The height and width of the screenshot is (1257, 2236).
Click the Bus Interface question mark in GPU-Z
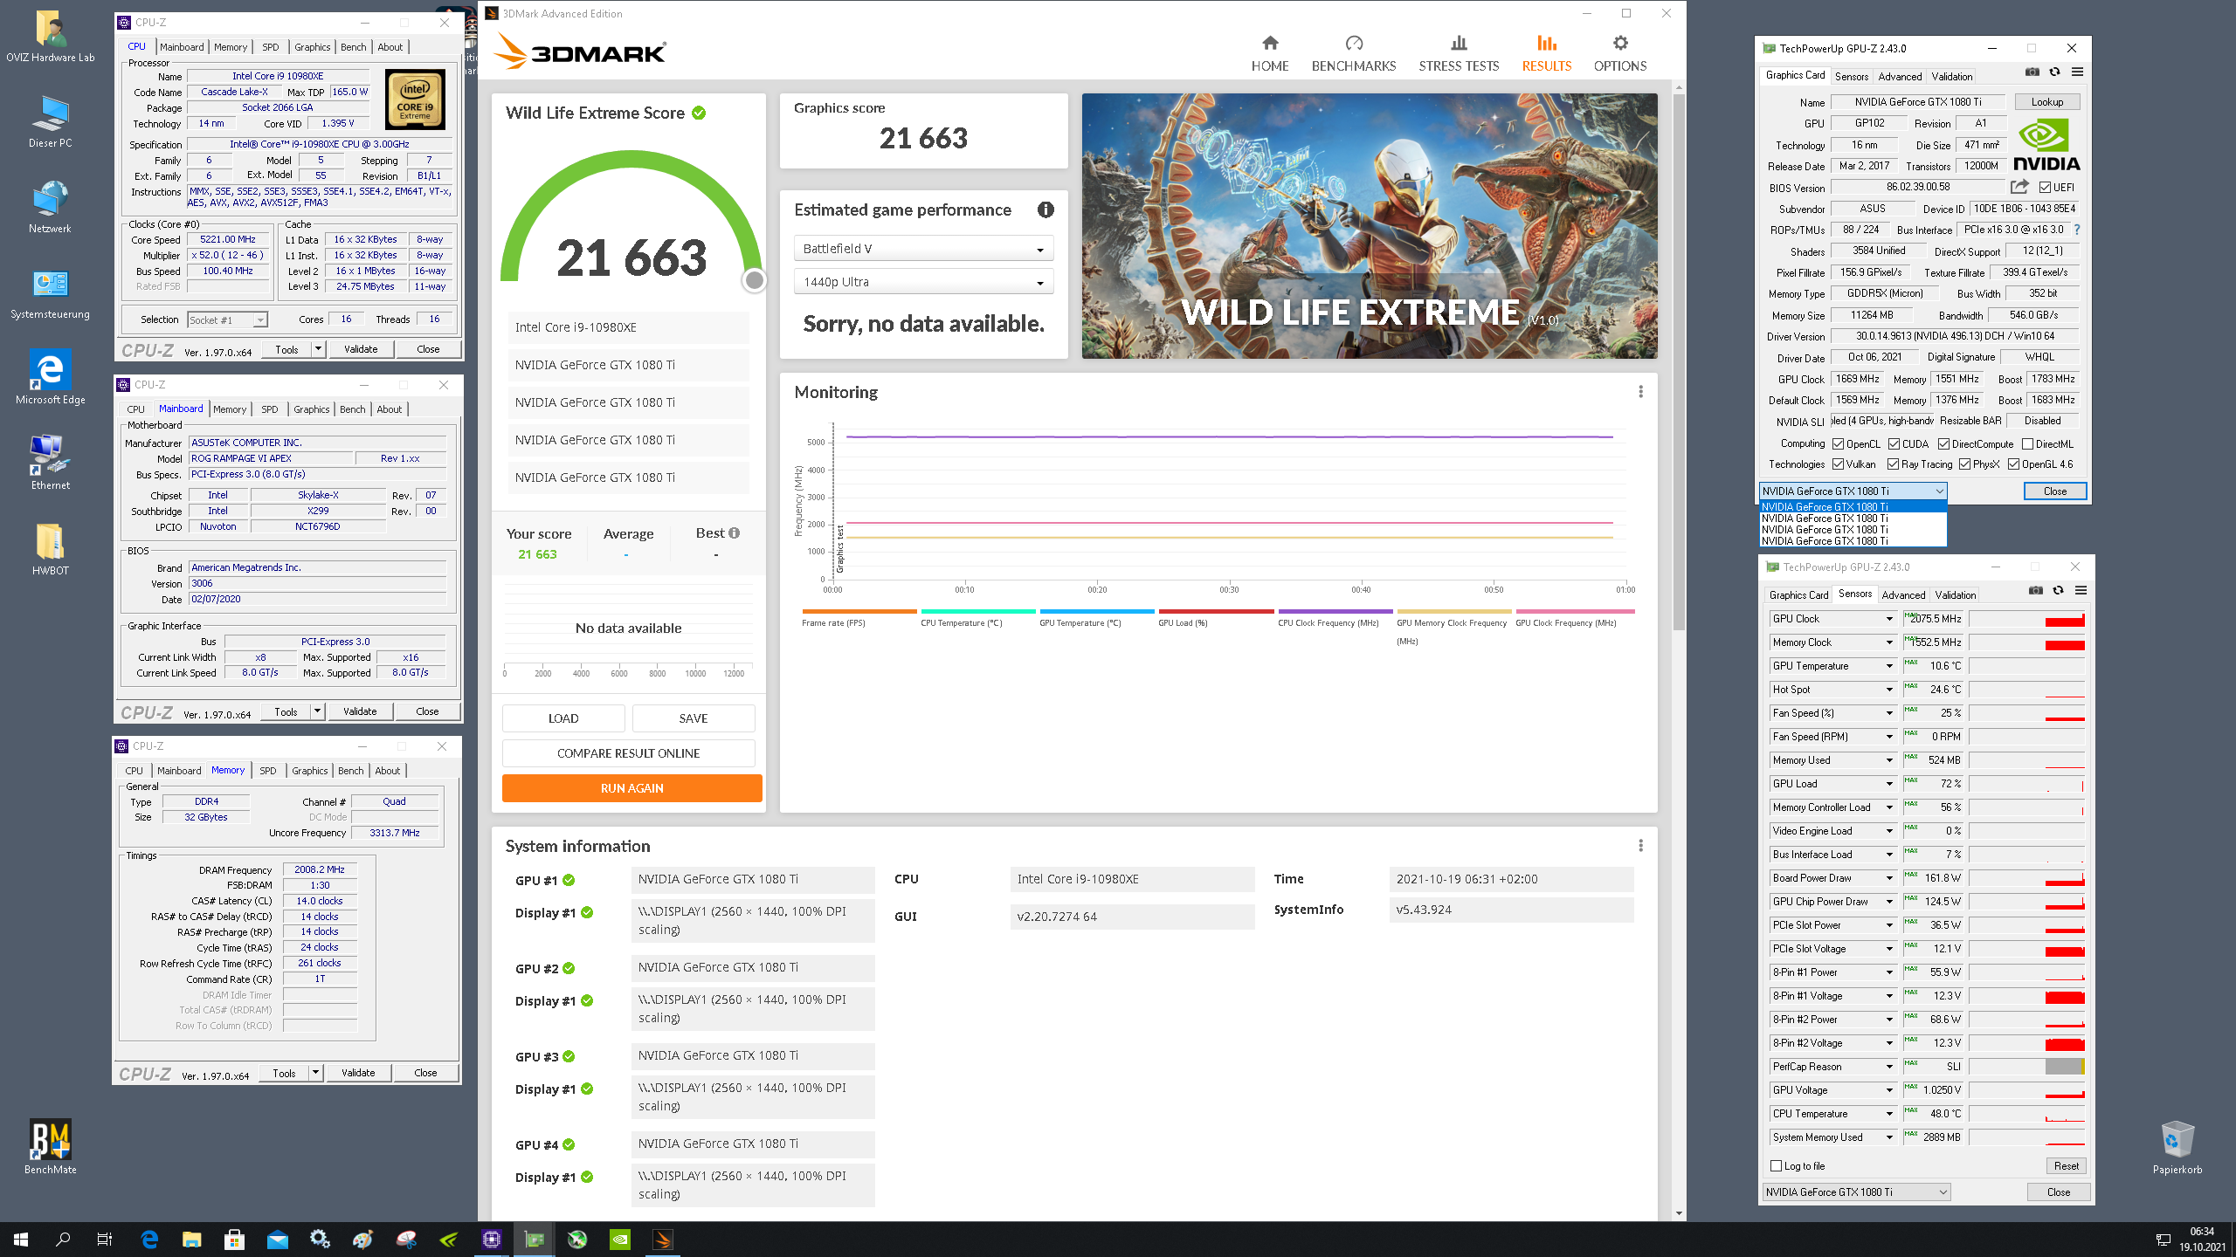point(2076,230)
